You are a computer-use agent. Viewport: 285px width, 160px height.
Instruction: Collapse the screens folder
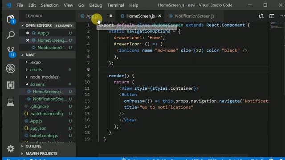tap(27, 84)
